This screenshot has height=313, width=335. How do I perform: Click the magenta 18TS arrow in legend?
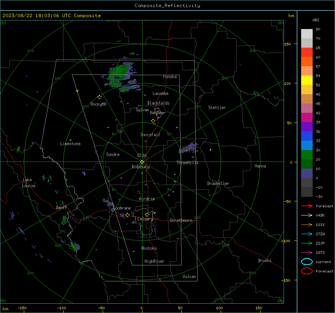307,253
